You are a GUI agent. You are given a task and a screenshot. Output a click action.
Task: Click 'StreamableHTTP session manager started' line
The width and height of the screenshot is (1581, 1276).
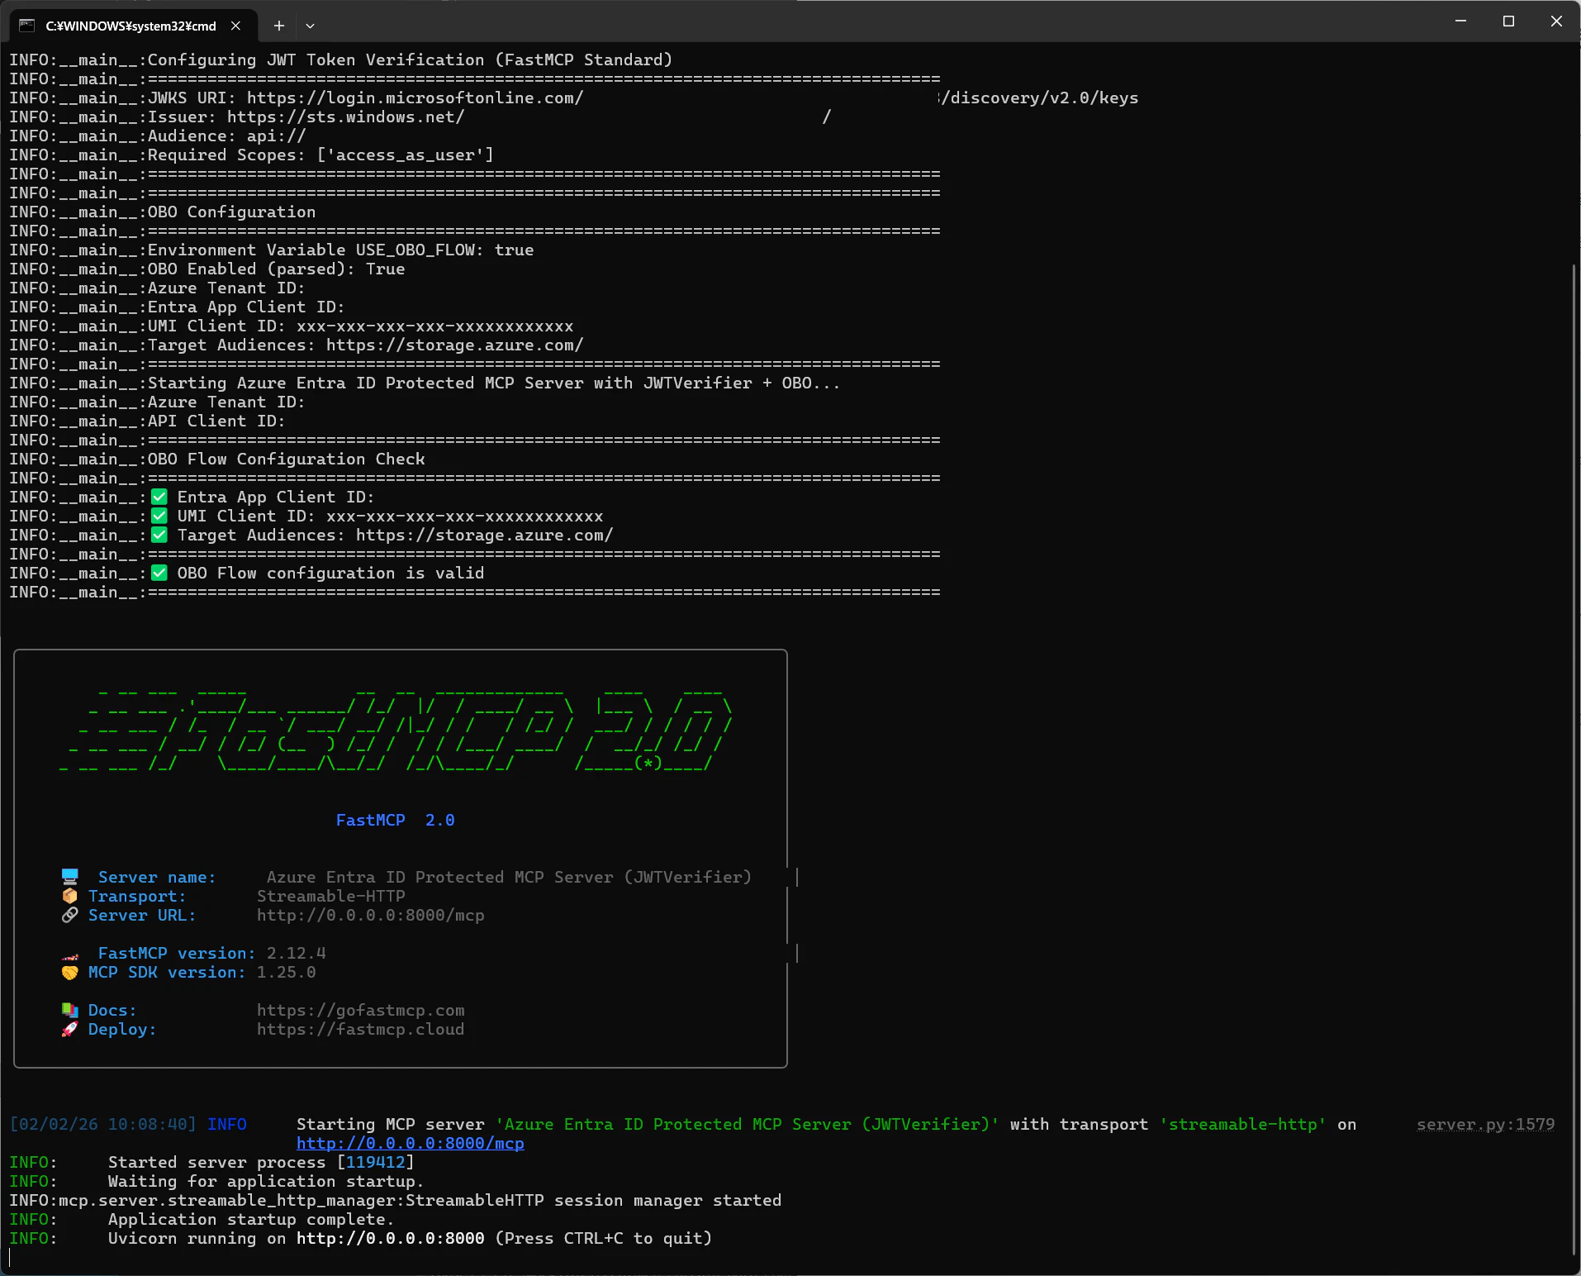point(396,1200)
